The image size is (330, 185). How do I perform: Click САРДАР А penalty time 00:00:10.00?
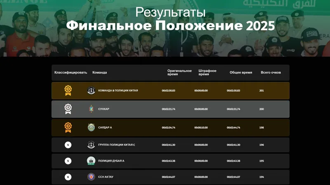coord(201,127)
